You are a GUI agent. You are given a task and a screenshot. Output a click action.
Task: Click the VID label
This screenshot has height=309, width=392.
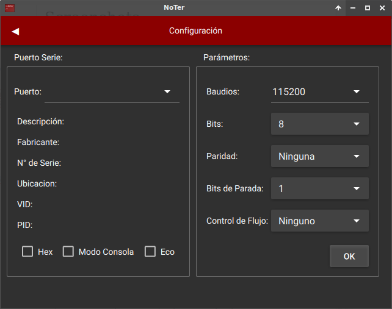(25, 204)
